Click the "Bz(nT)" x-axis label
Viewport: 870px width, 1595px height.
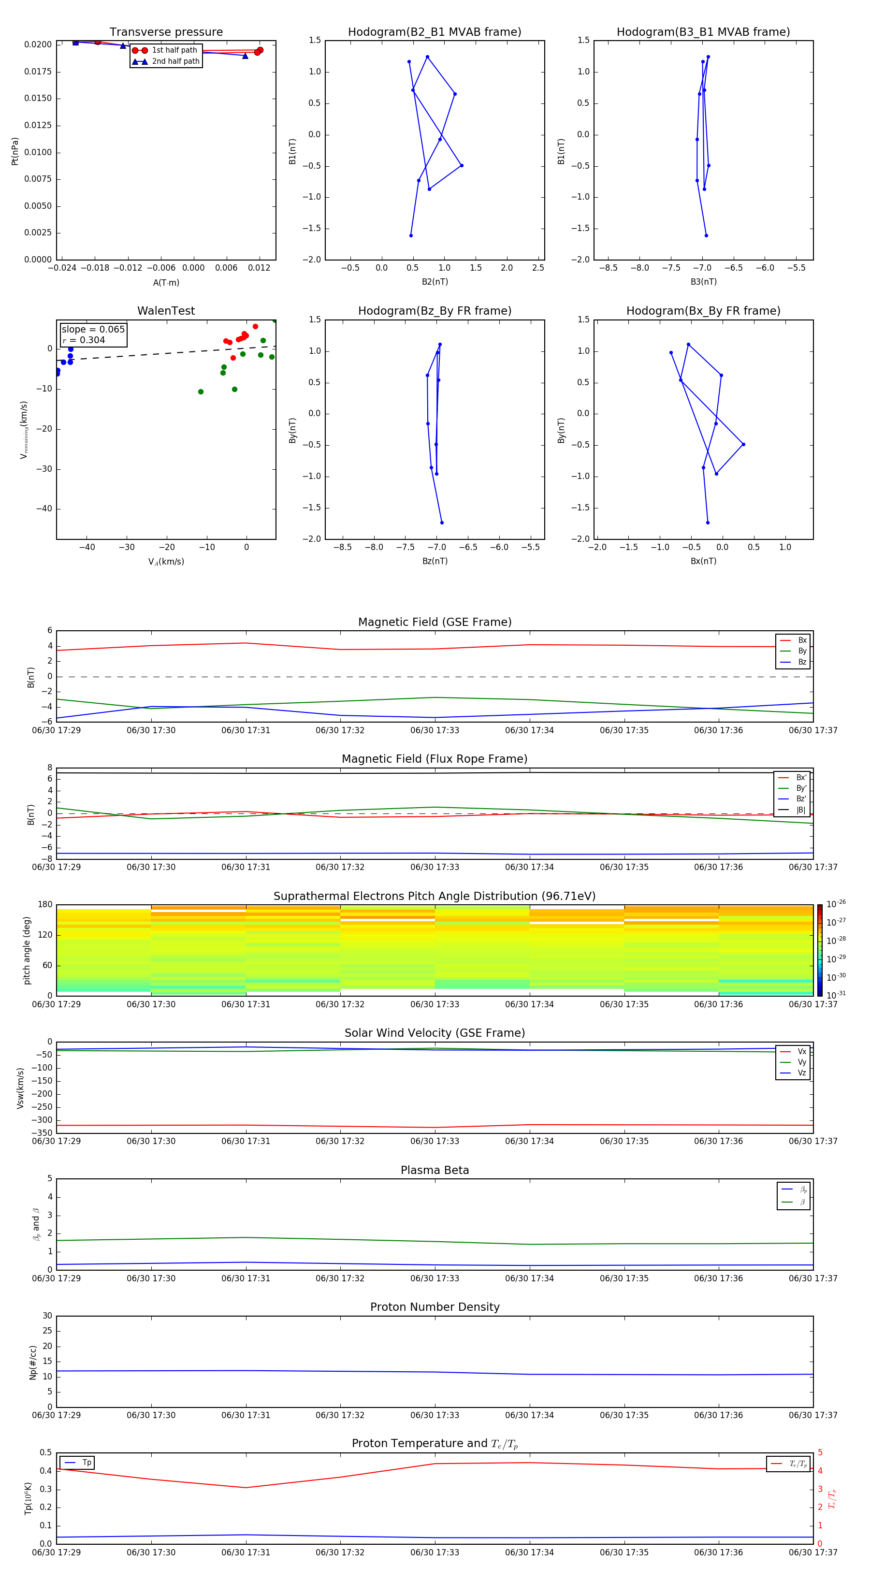[435, 561]
